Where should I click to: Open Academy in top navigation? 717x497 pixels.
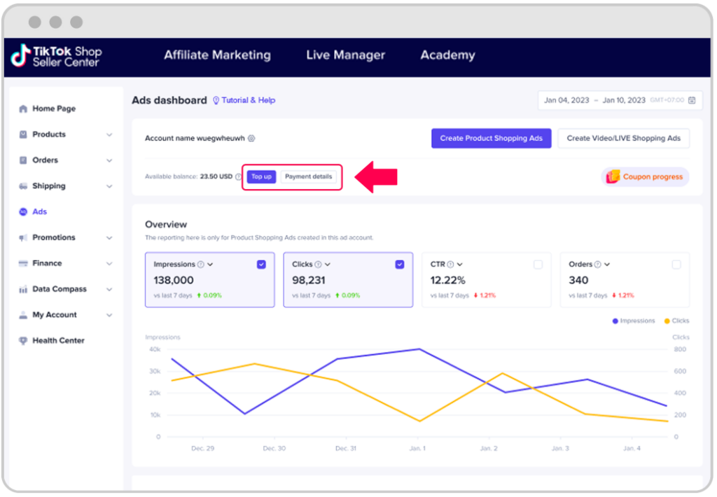click(447, 55)
